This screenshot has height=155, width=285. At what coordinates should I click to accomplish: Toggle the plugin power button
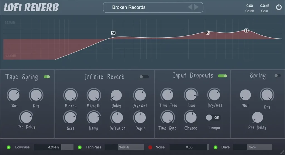(x=279, y=7)
